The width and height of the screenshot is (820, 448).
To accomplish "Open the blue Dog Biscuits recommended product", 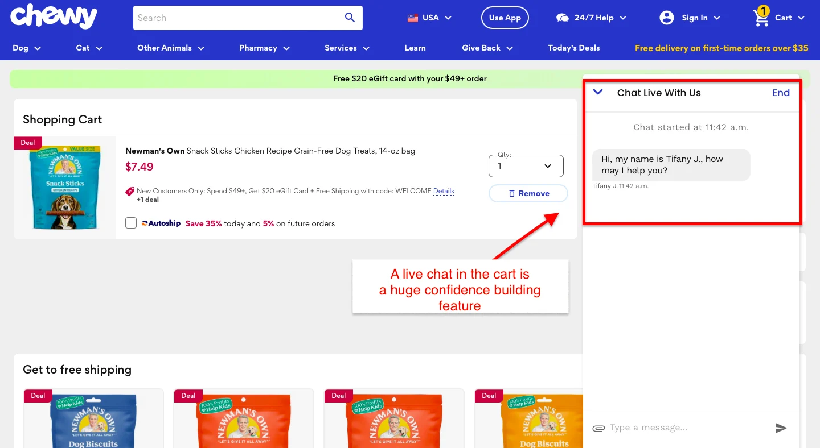I will (93, 418).
